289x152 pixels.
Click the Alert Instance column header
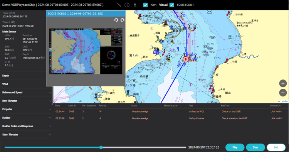pyautogui.click(x=89, y=106)
